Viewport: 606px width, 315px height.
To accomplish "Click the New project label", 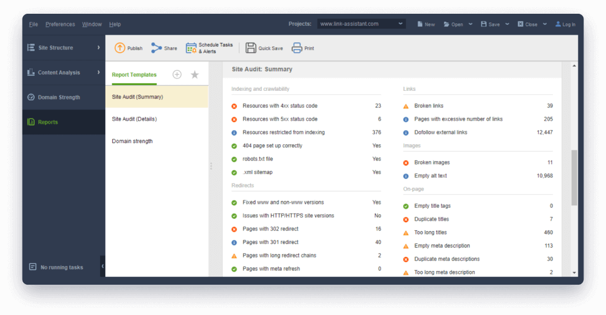I will 430,24.
